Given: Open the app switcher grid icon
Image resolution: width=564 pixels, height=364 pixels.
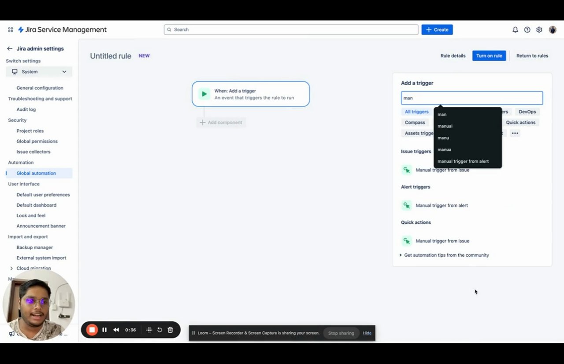Looking at the screenshot, I should click(11, 30).
